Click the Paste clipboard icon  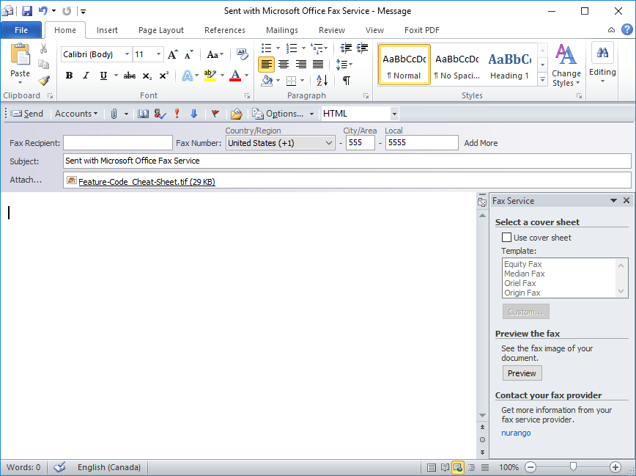coord(21,55)
